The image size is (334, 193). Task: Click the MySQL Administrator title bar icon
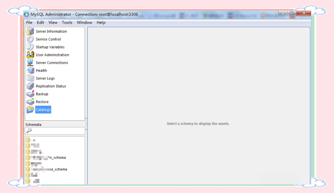[26, 14]
